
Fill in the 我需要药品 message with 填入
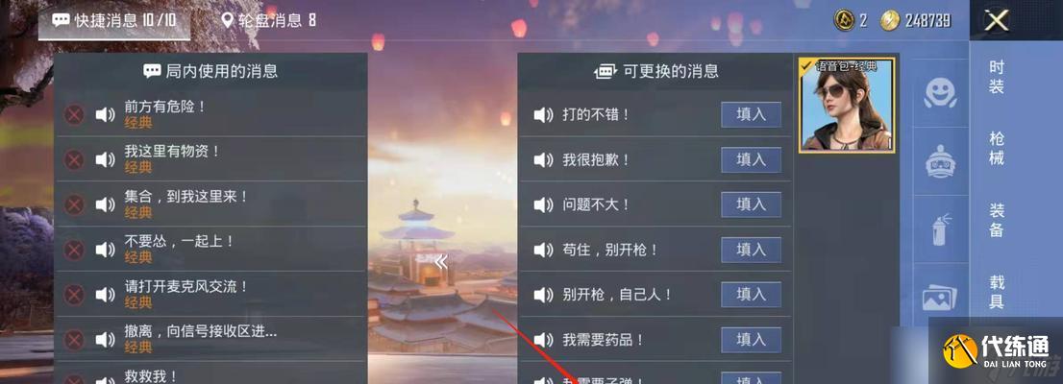coord(751,339)
